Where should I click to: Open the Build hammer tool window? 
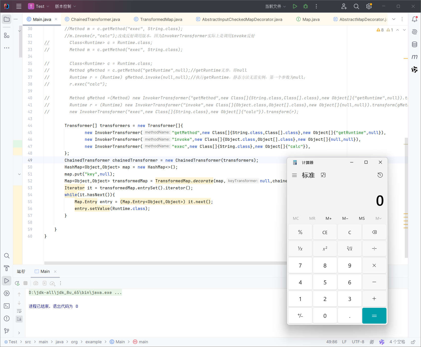[x=7, y=268]
